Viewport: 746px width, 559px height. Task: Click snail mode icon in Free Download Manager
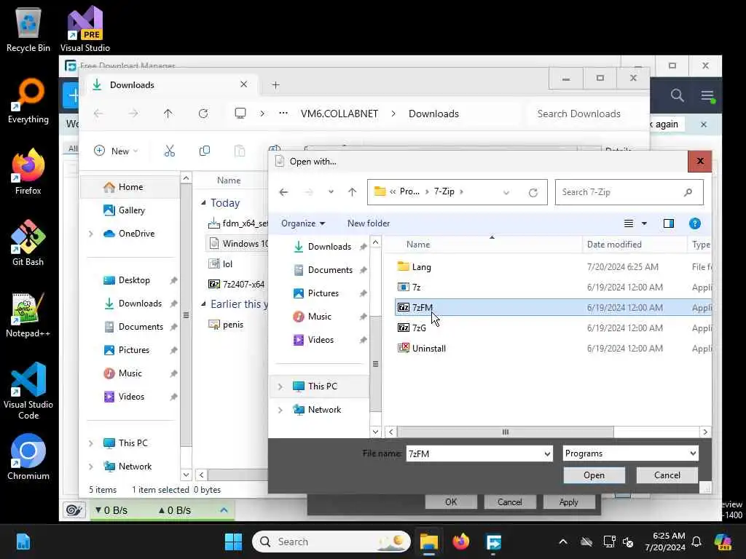(x=74, y=510)
